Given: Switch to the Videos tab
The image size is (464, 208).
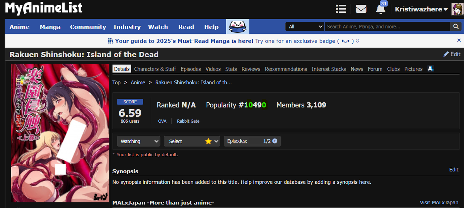Looking at the screenshot, I should [213, 69].
